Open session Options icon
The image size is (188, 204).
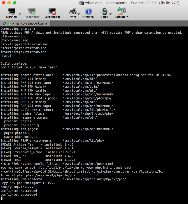coord(88,13)
